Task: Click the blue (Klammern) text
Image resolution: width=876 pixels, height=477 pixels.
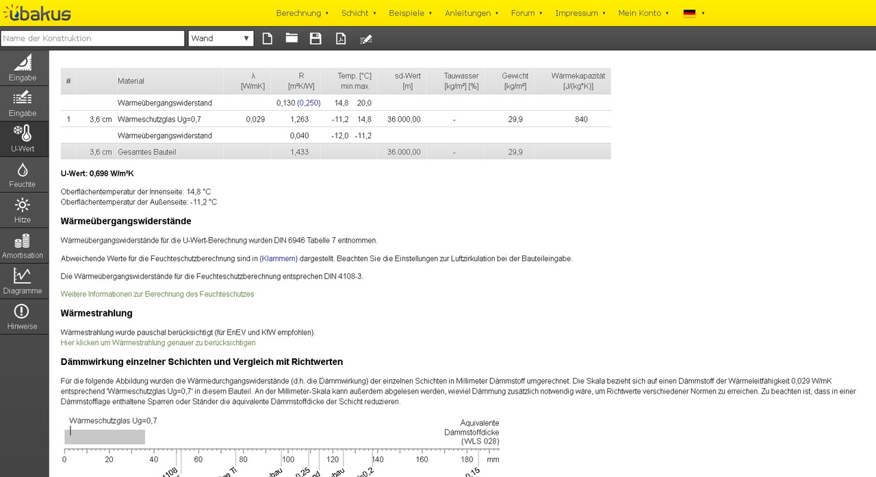Action: [279, 259]
